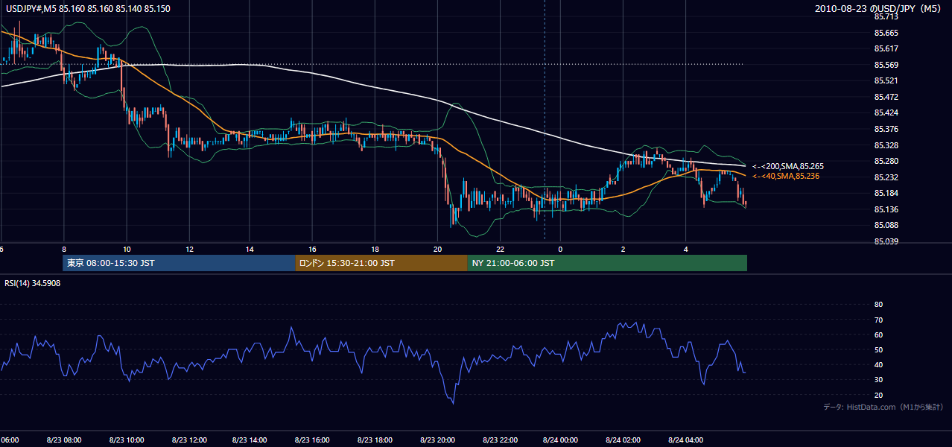Viewport: 952px width, 447px height.
Task: Click RSI scale value 60
Action: coord(878,335)
